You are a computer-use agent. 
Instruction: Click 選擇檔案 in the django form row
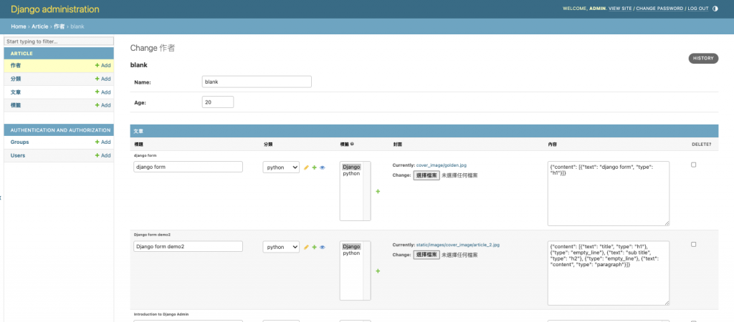point(426,175)
